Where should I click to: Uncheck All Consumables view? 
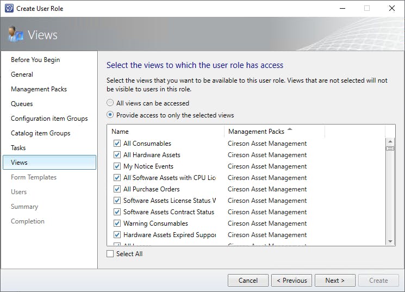[x=117, y=144]
